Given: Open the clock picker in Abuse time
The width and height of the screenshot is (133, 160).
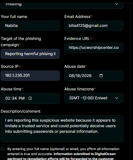Looking at the screenshot, I should click(x=30, y=98).
